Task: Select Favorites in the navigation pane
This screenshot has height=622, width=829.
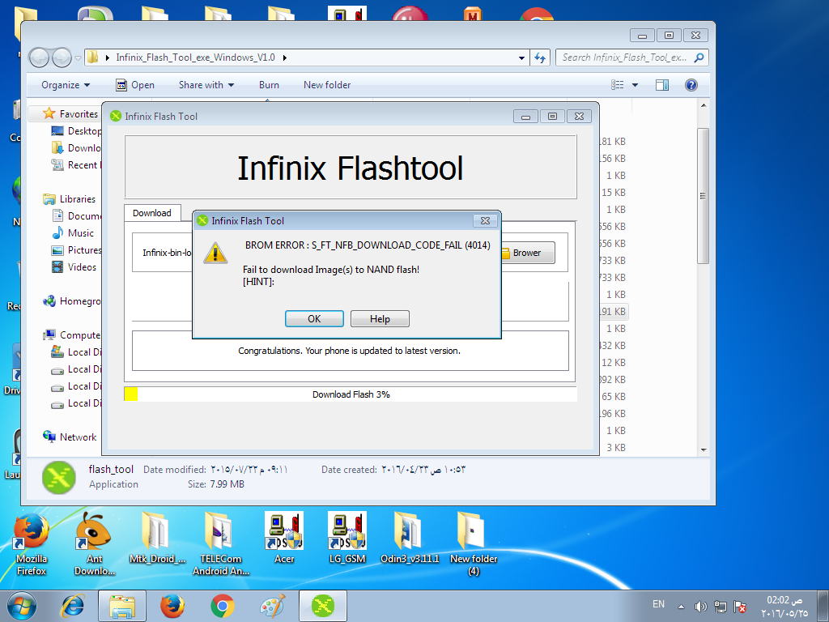Action: (79, 113)
